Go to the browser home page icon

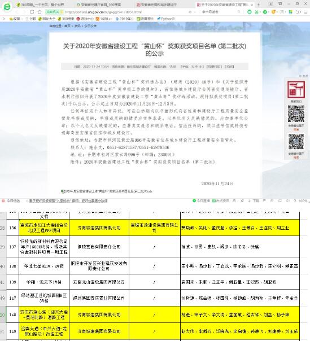click(40, 12)
